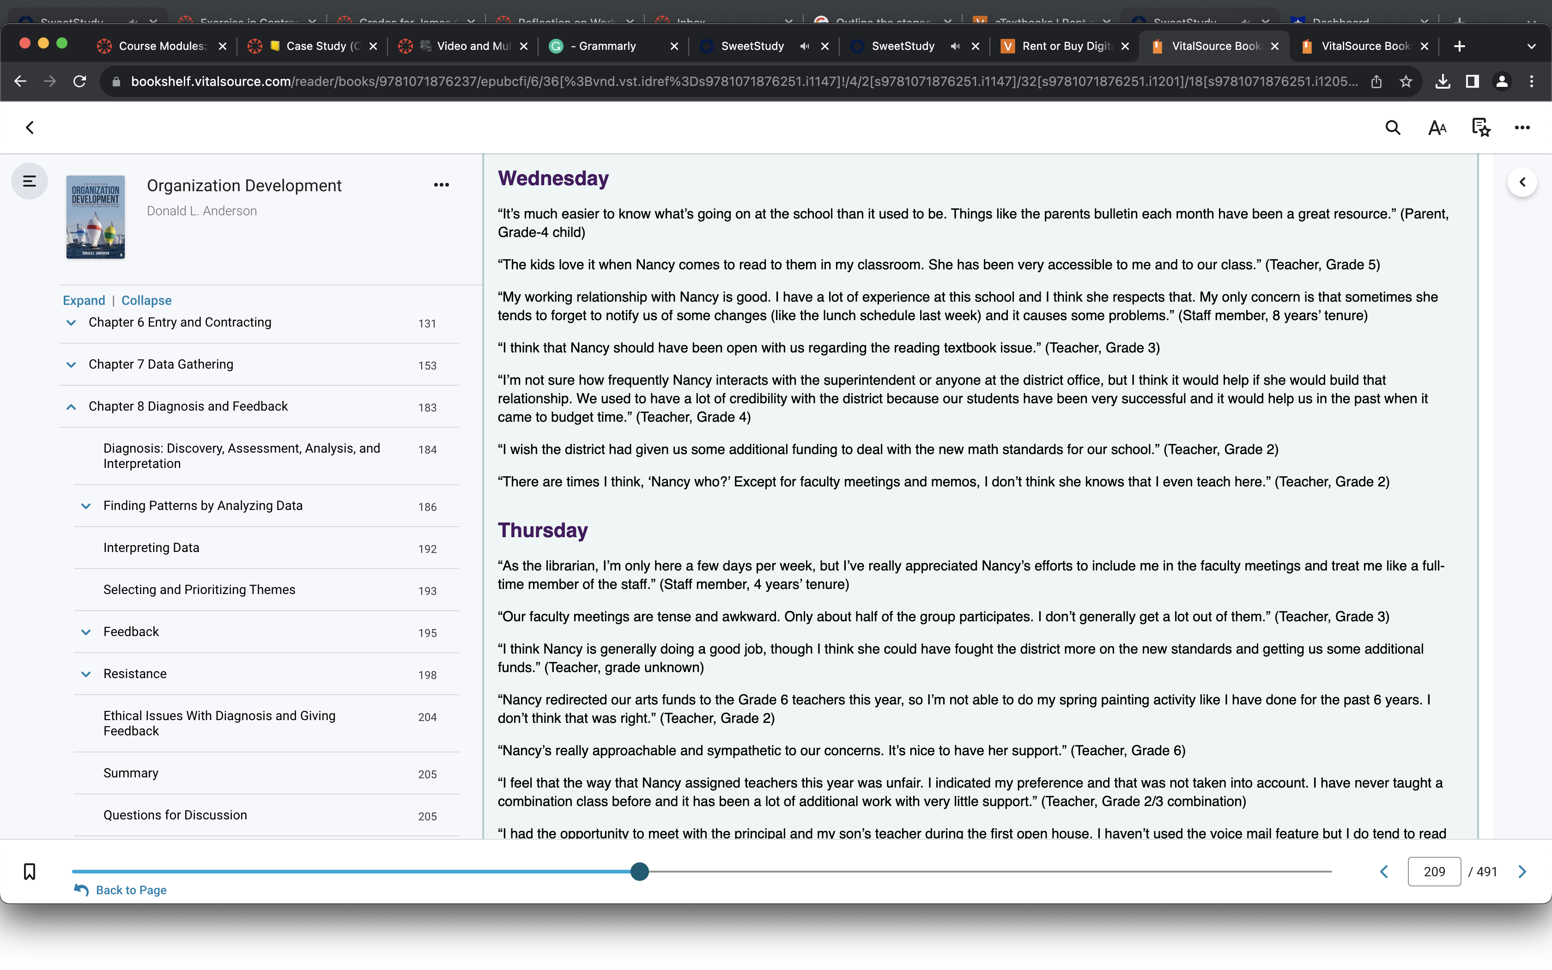Collapse the right side panel chevron
The height and width of the screenshot is (970, 1552).
coord(1522,182)
